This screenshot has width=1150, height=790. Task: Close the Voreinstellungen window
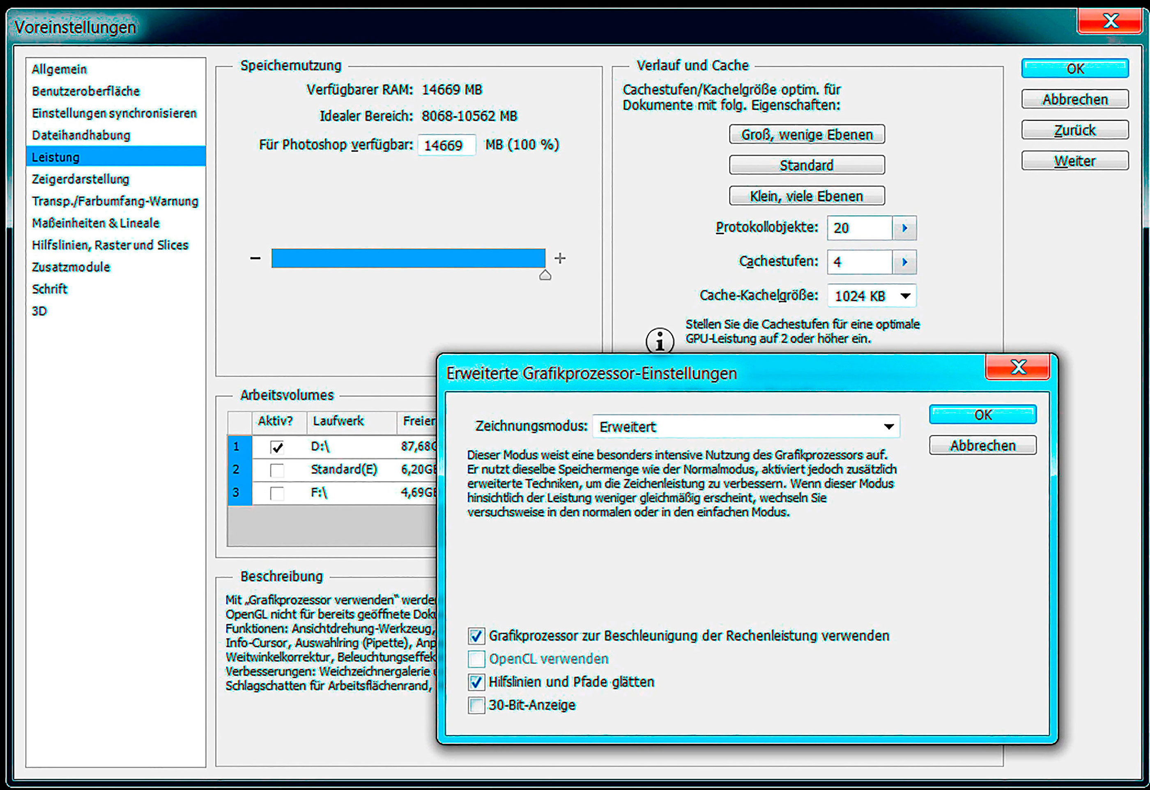pyautogui.click(x=1110, y=21)
